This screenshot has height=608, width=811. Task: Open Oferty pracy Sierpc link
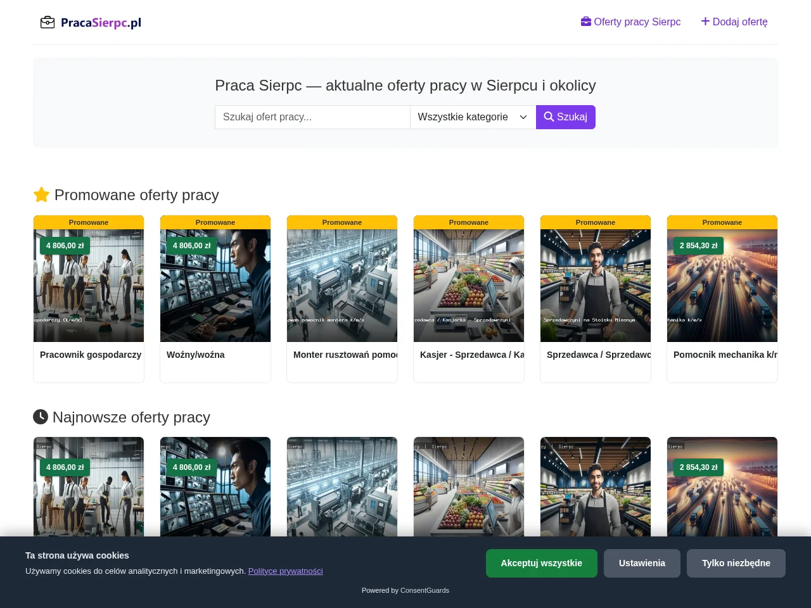pos(630,22)
